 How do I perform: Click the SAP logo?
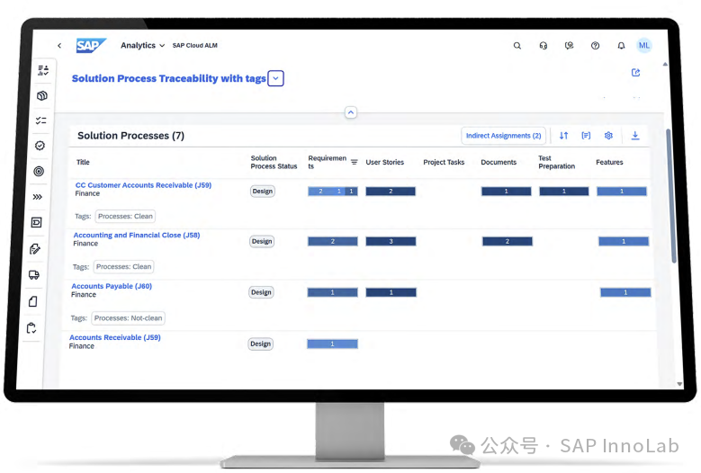pos(91,46)
